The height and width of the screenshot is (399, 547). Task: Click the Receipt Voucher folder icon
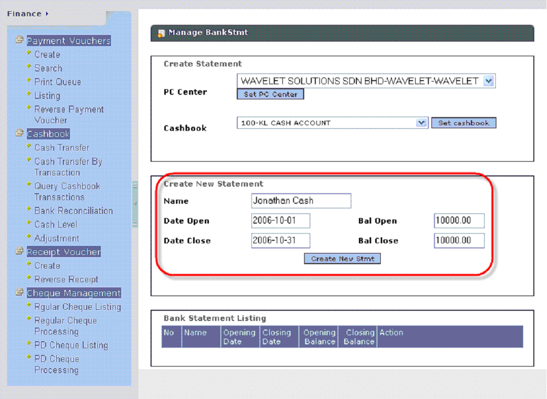tap(20, 251)
